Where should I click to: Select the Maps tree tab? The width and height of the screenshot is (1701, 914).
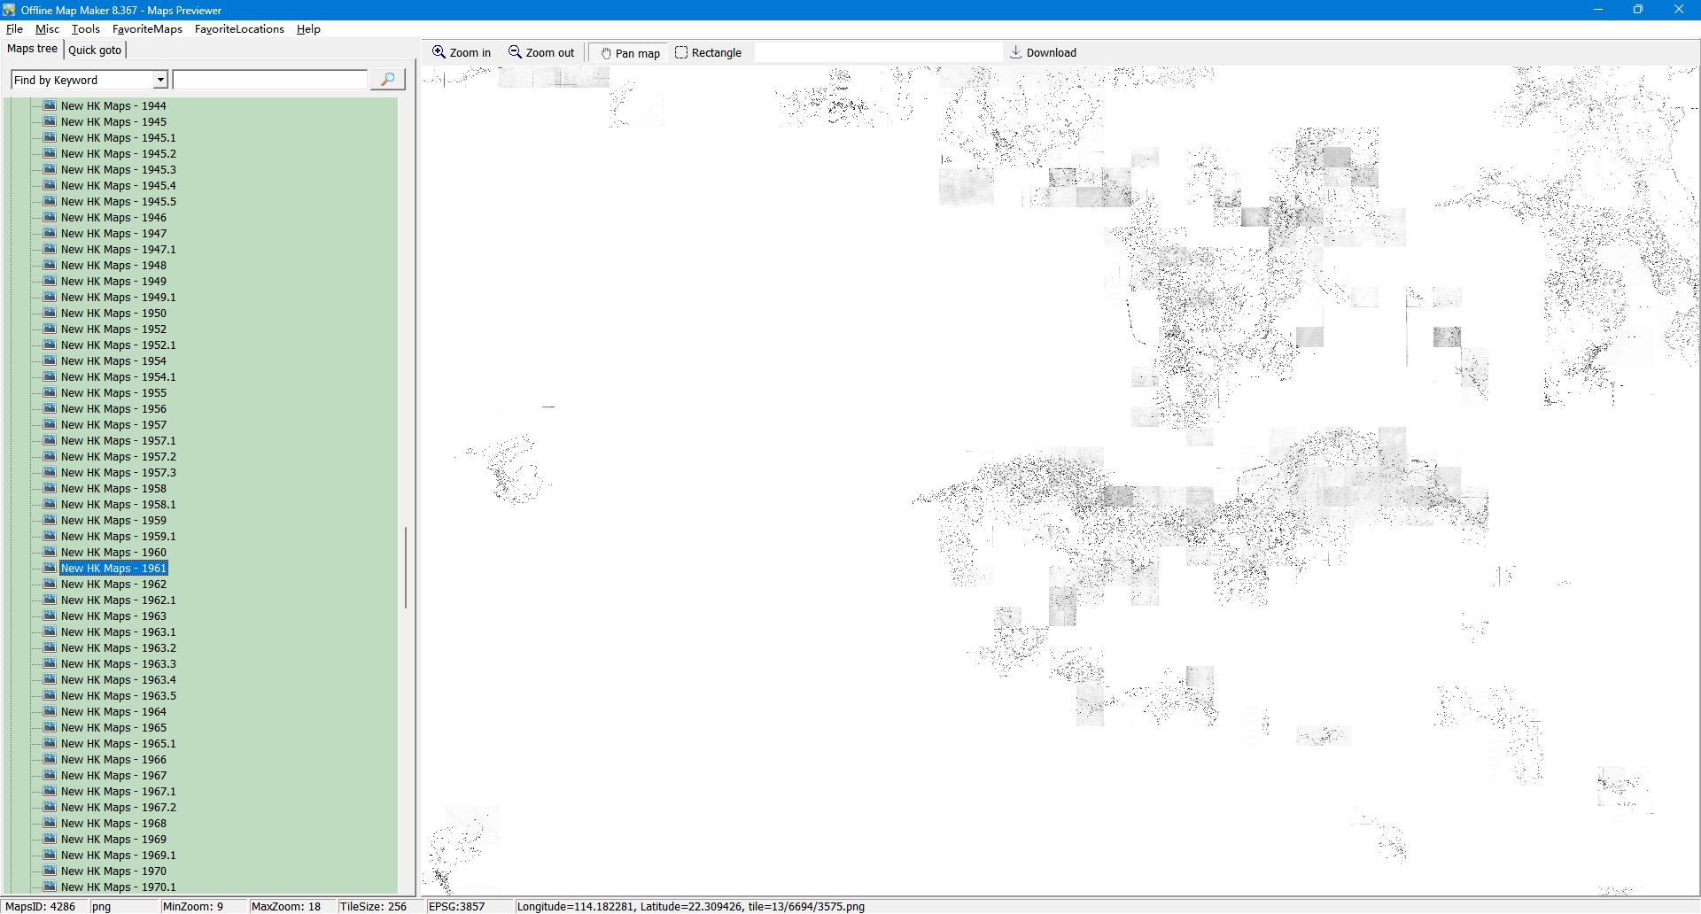pyautogui.click(x=33, y=49)
